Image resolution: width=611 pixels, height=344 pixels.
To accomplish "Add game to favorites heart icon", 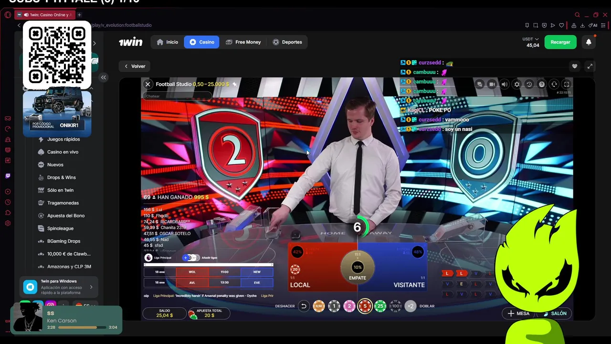I will (x=575, y=66).
